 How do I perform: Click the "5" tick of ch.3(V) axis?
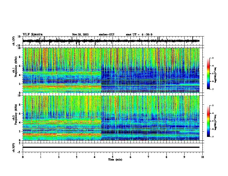click(x=20, y=143)
